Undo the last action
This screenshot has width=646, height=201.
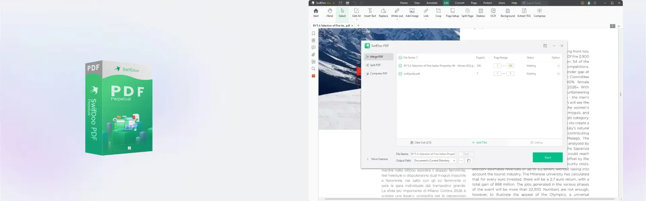pos(355,3)
